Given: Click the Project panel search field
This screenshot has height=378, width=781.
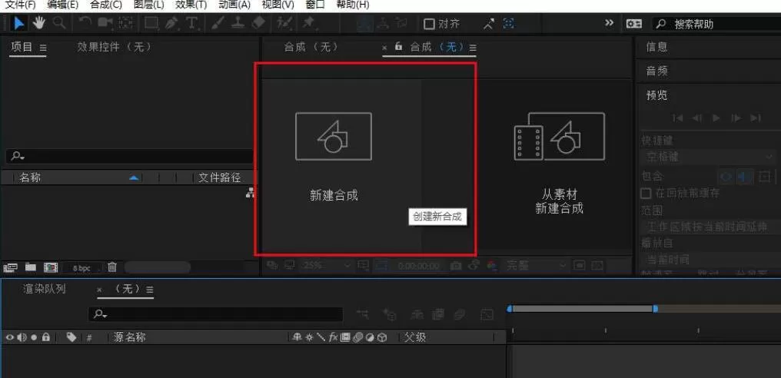Looking at the screenshot, I should [x=129, y=157].
